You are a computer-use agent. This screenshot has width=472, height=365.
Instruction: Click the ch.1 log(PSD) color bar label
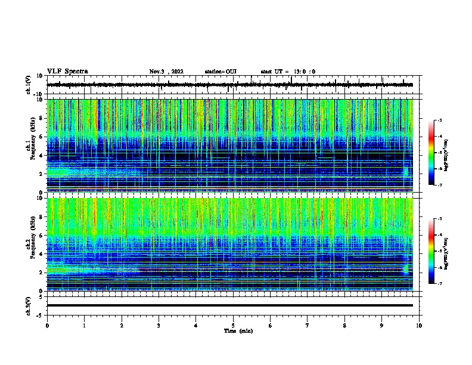(446, 155)
